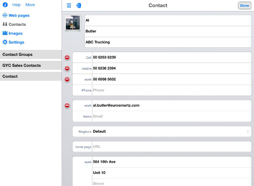The image size is (254, 186).
Task: Click the last name field Butler
Action: (168, 31)
